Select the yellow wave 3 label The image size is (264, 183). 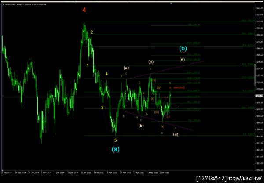point(103,108)
